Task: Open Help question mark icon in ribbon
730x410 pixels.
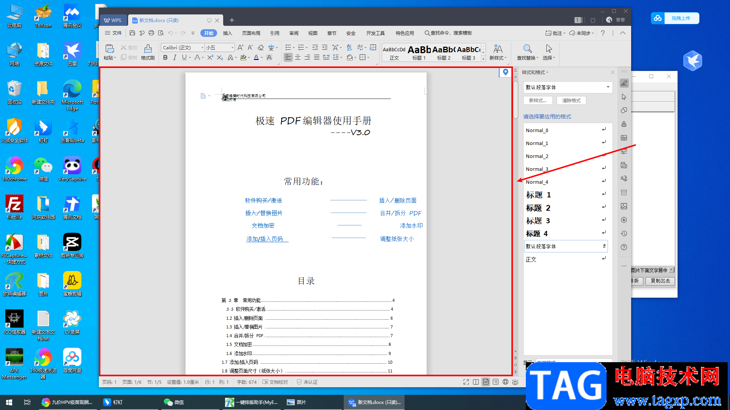Action: tap(603, 33)
